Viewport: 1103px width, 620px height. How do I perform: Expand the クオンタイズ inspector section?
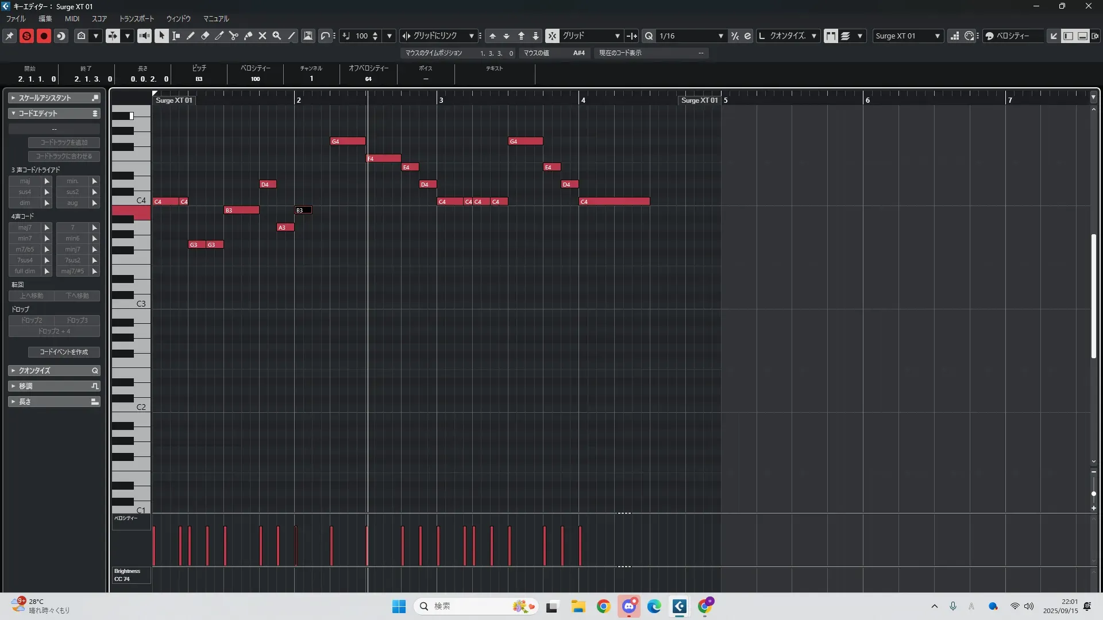34,371
